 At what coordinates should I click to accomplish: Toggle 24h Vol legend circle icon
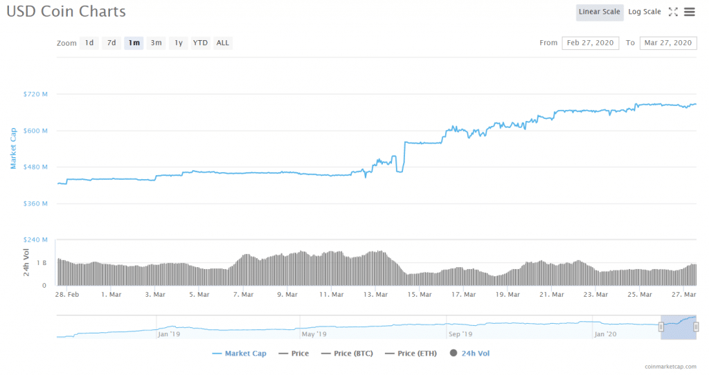coord(454,354)
